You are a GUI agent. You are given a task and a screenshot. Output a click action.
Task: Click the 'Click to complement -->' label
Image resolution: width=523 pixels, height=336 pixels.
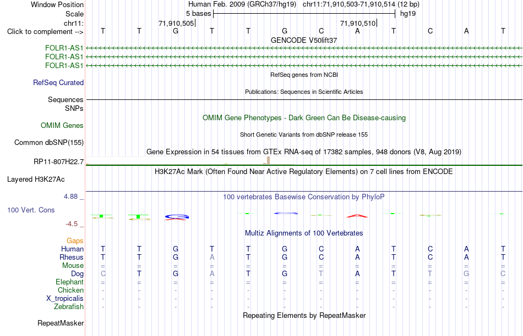coord(45,32)
